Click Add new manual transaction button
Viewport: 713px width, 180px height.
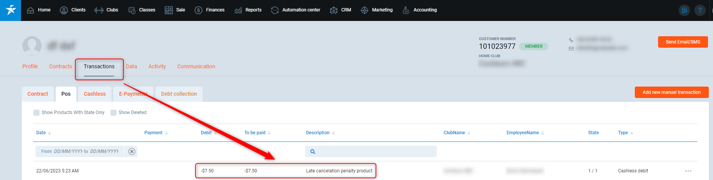tap(671, 92)
